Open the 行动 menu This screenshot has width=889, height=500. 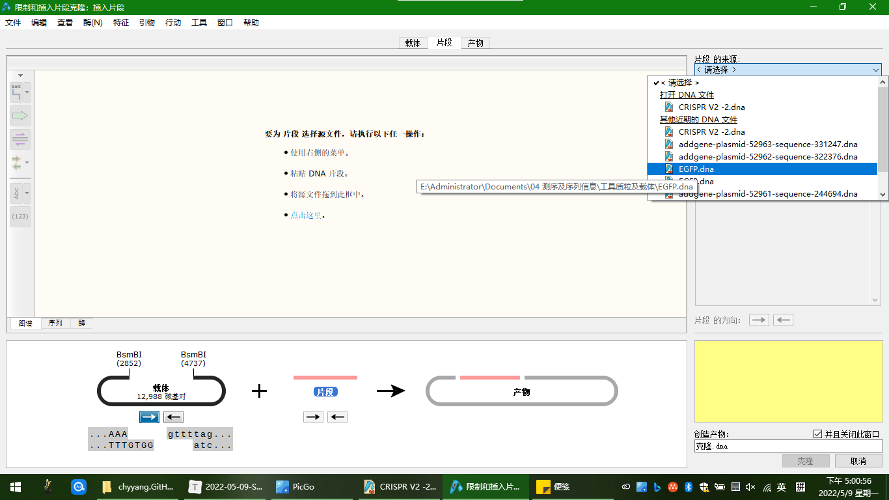coord(173,22)
